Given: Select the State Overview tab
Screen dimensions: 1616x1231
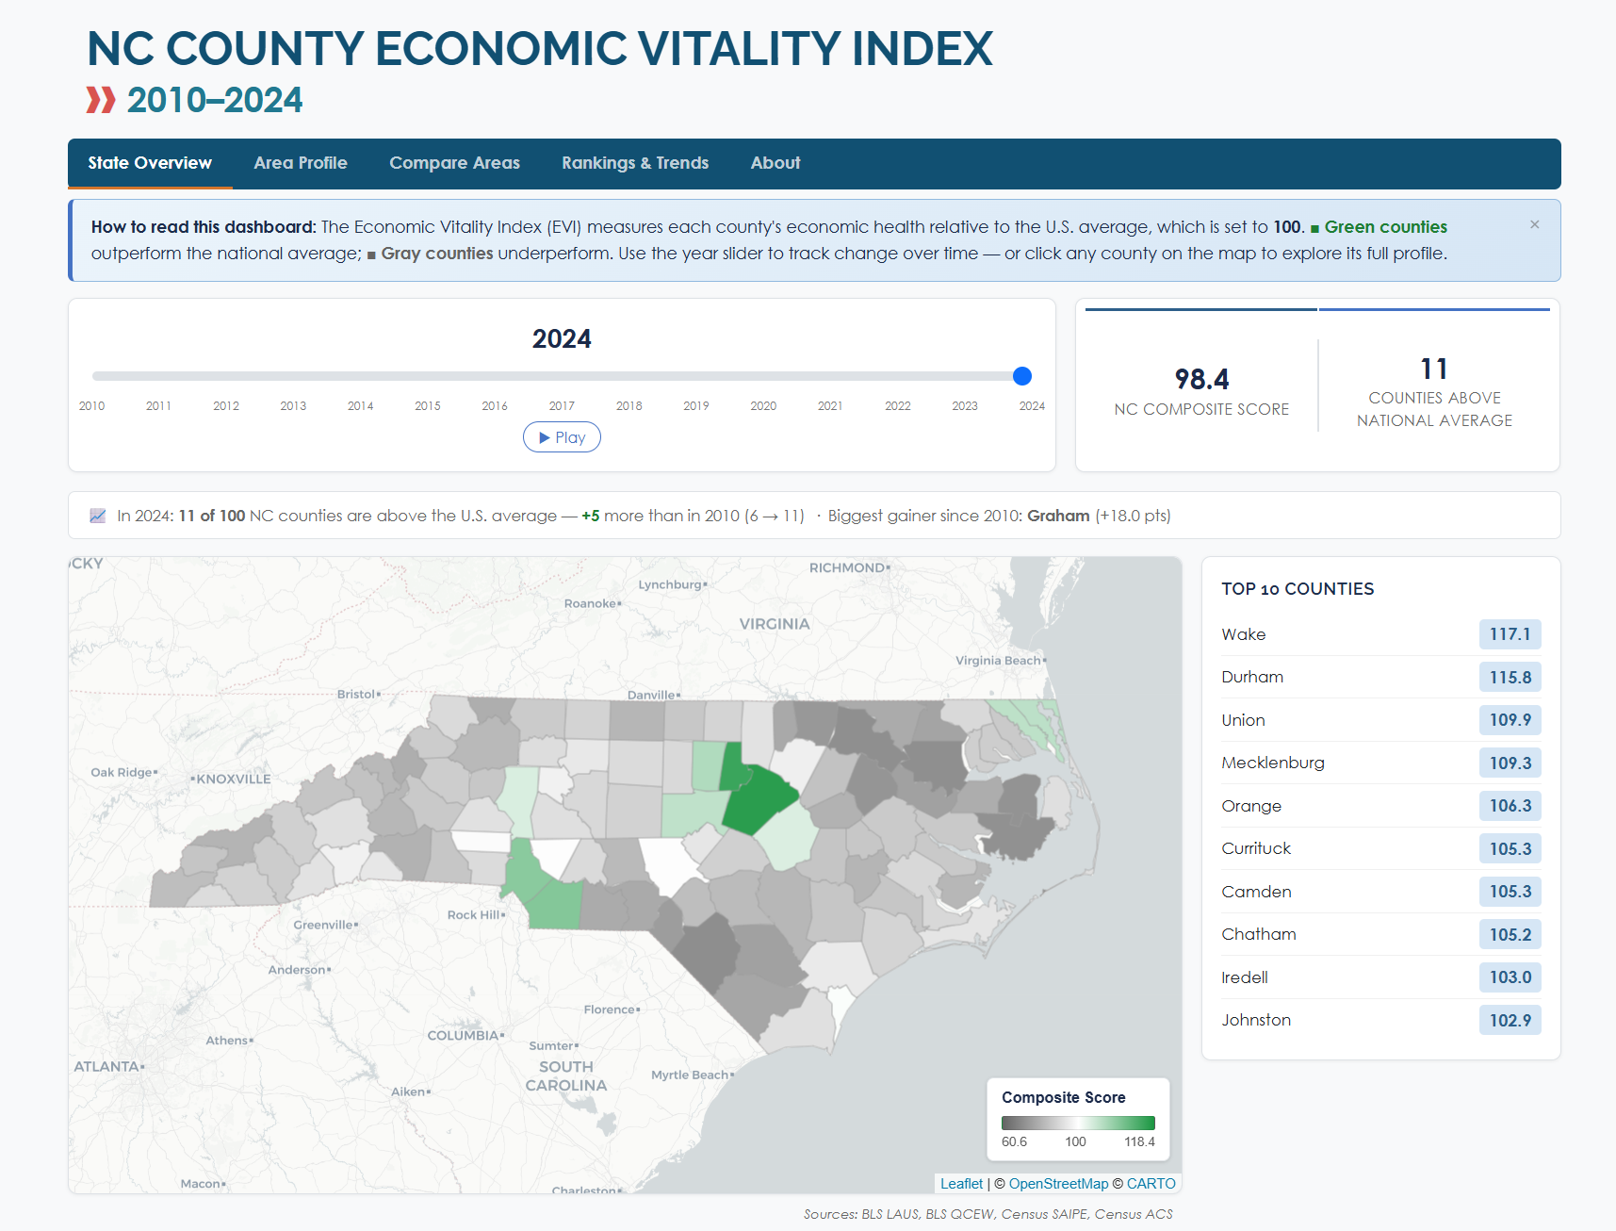Looking at the screenshot, I should (x=150, y=163).
